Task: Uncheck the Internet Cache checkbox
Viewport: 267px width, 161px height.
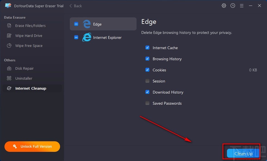Action: tap(147, 48)
